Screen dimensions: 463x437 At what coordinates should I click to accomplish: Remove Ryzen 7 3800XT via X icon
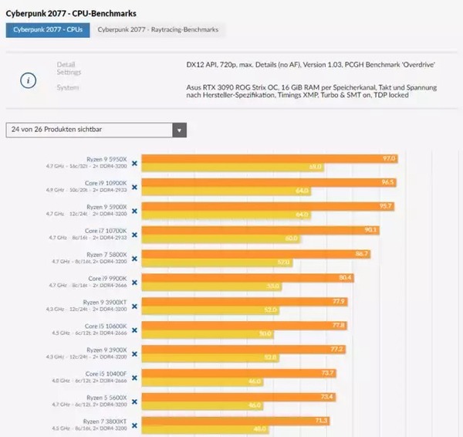(x=134, y=425)
